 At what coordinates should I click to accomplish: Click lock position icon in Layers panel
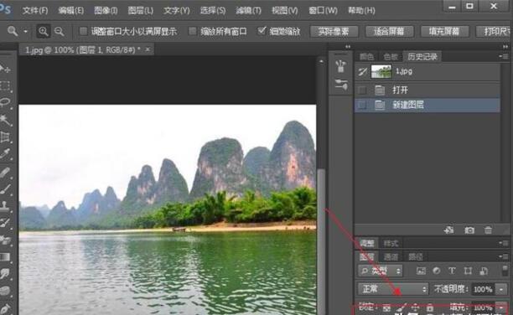[x=416, y=307]
